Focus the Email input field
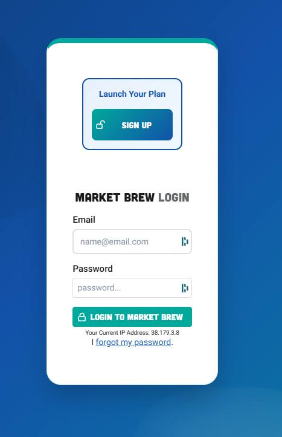282x437 pixels. click(132, 241)
